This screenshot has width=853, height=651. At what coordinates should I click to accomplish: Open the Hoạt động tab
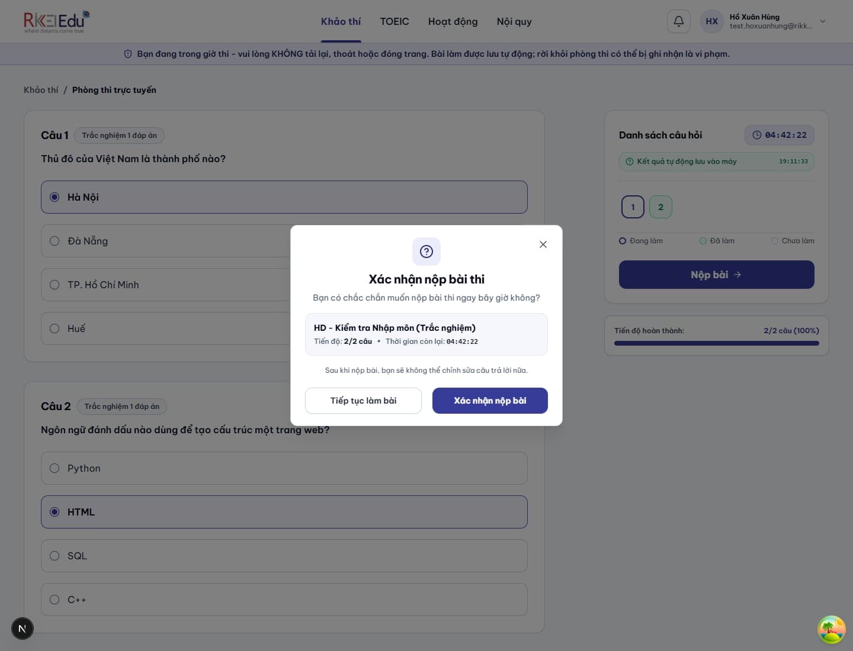[x=453, y=21]
